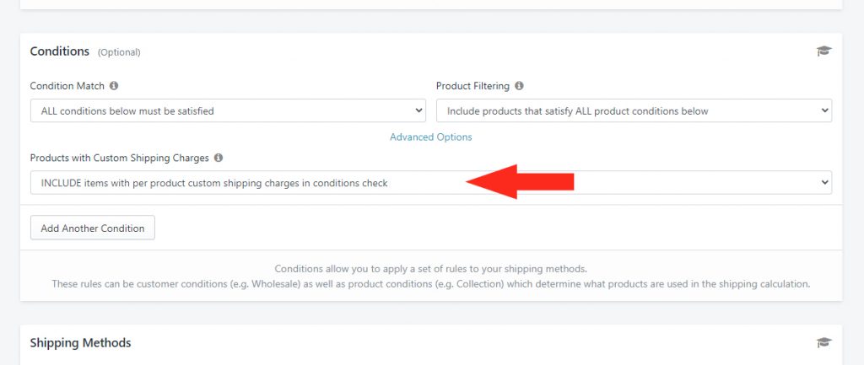864x365 pixels.
Task: Click the chevron arrow of the Product Filtering select
Action: (824, 110)
